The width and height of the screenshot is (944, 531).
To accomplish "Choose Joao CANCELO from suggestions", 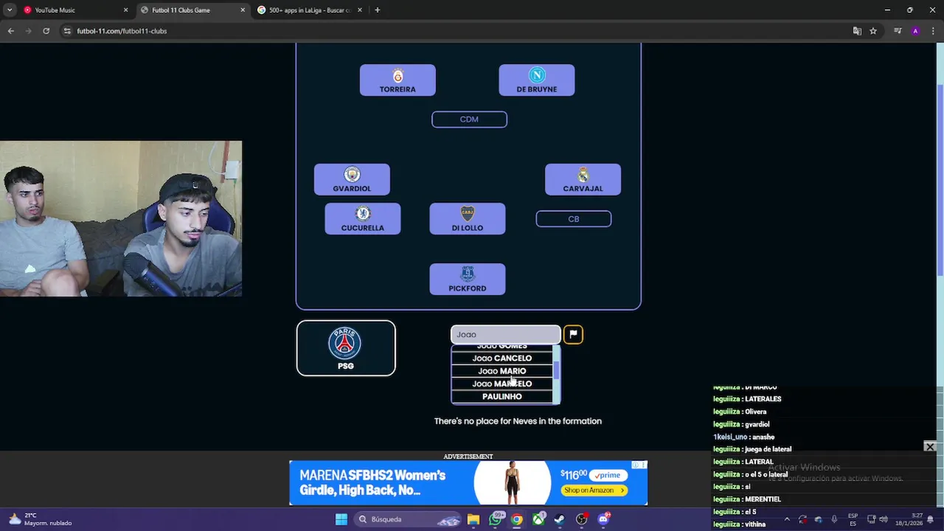I will click(502, 358).
